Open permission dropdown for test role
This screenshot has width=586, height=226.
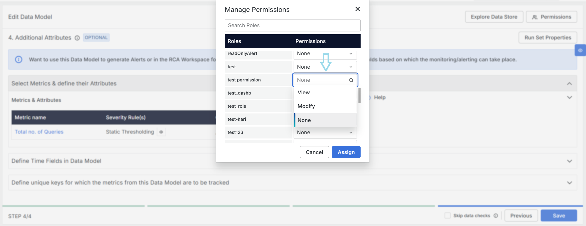tap(325, 67)
